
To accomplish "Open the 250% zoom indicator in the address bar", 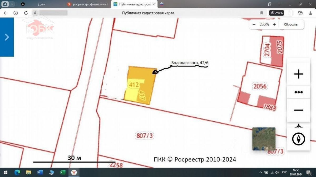I will point(276,13).
